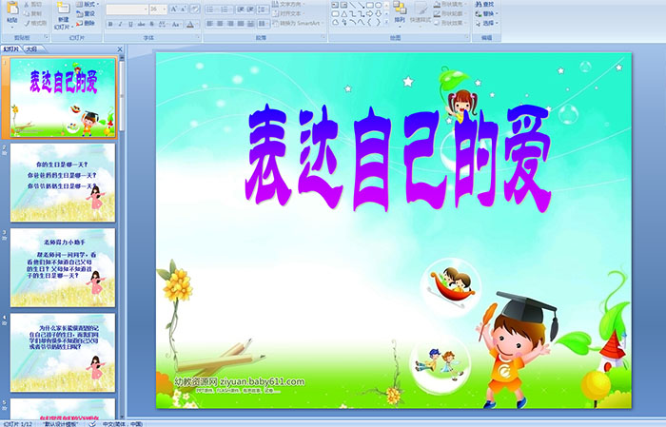
Task: Open the font size dropdown
Action: pyautogui.click(x=166, y=9)
